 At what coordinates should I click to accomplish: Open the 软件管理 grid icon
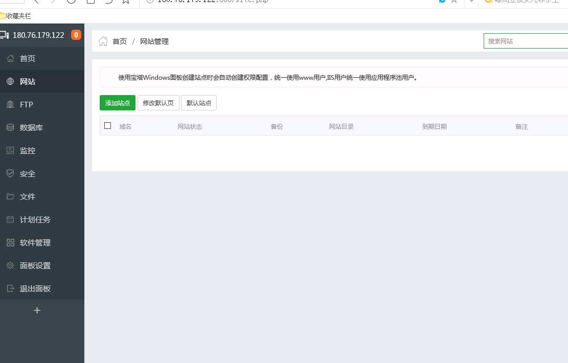click(10, 242)
